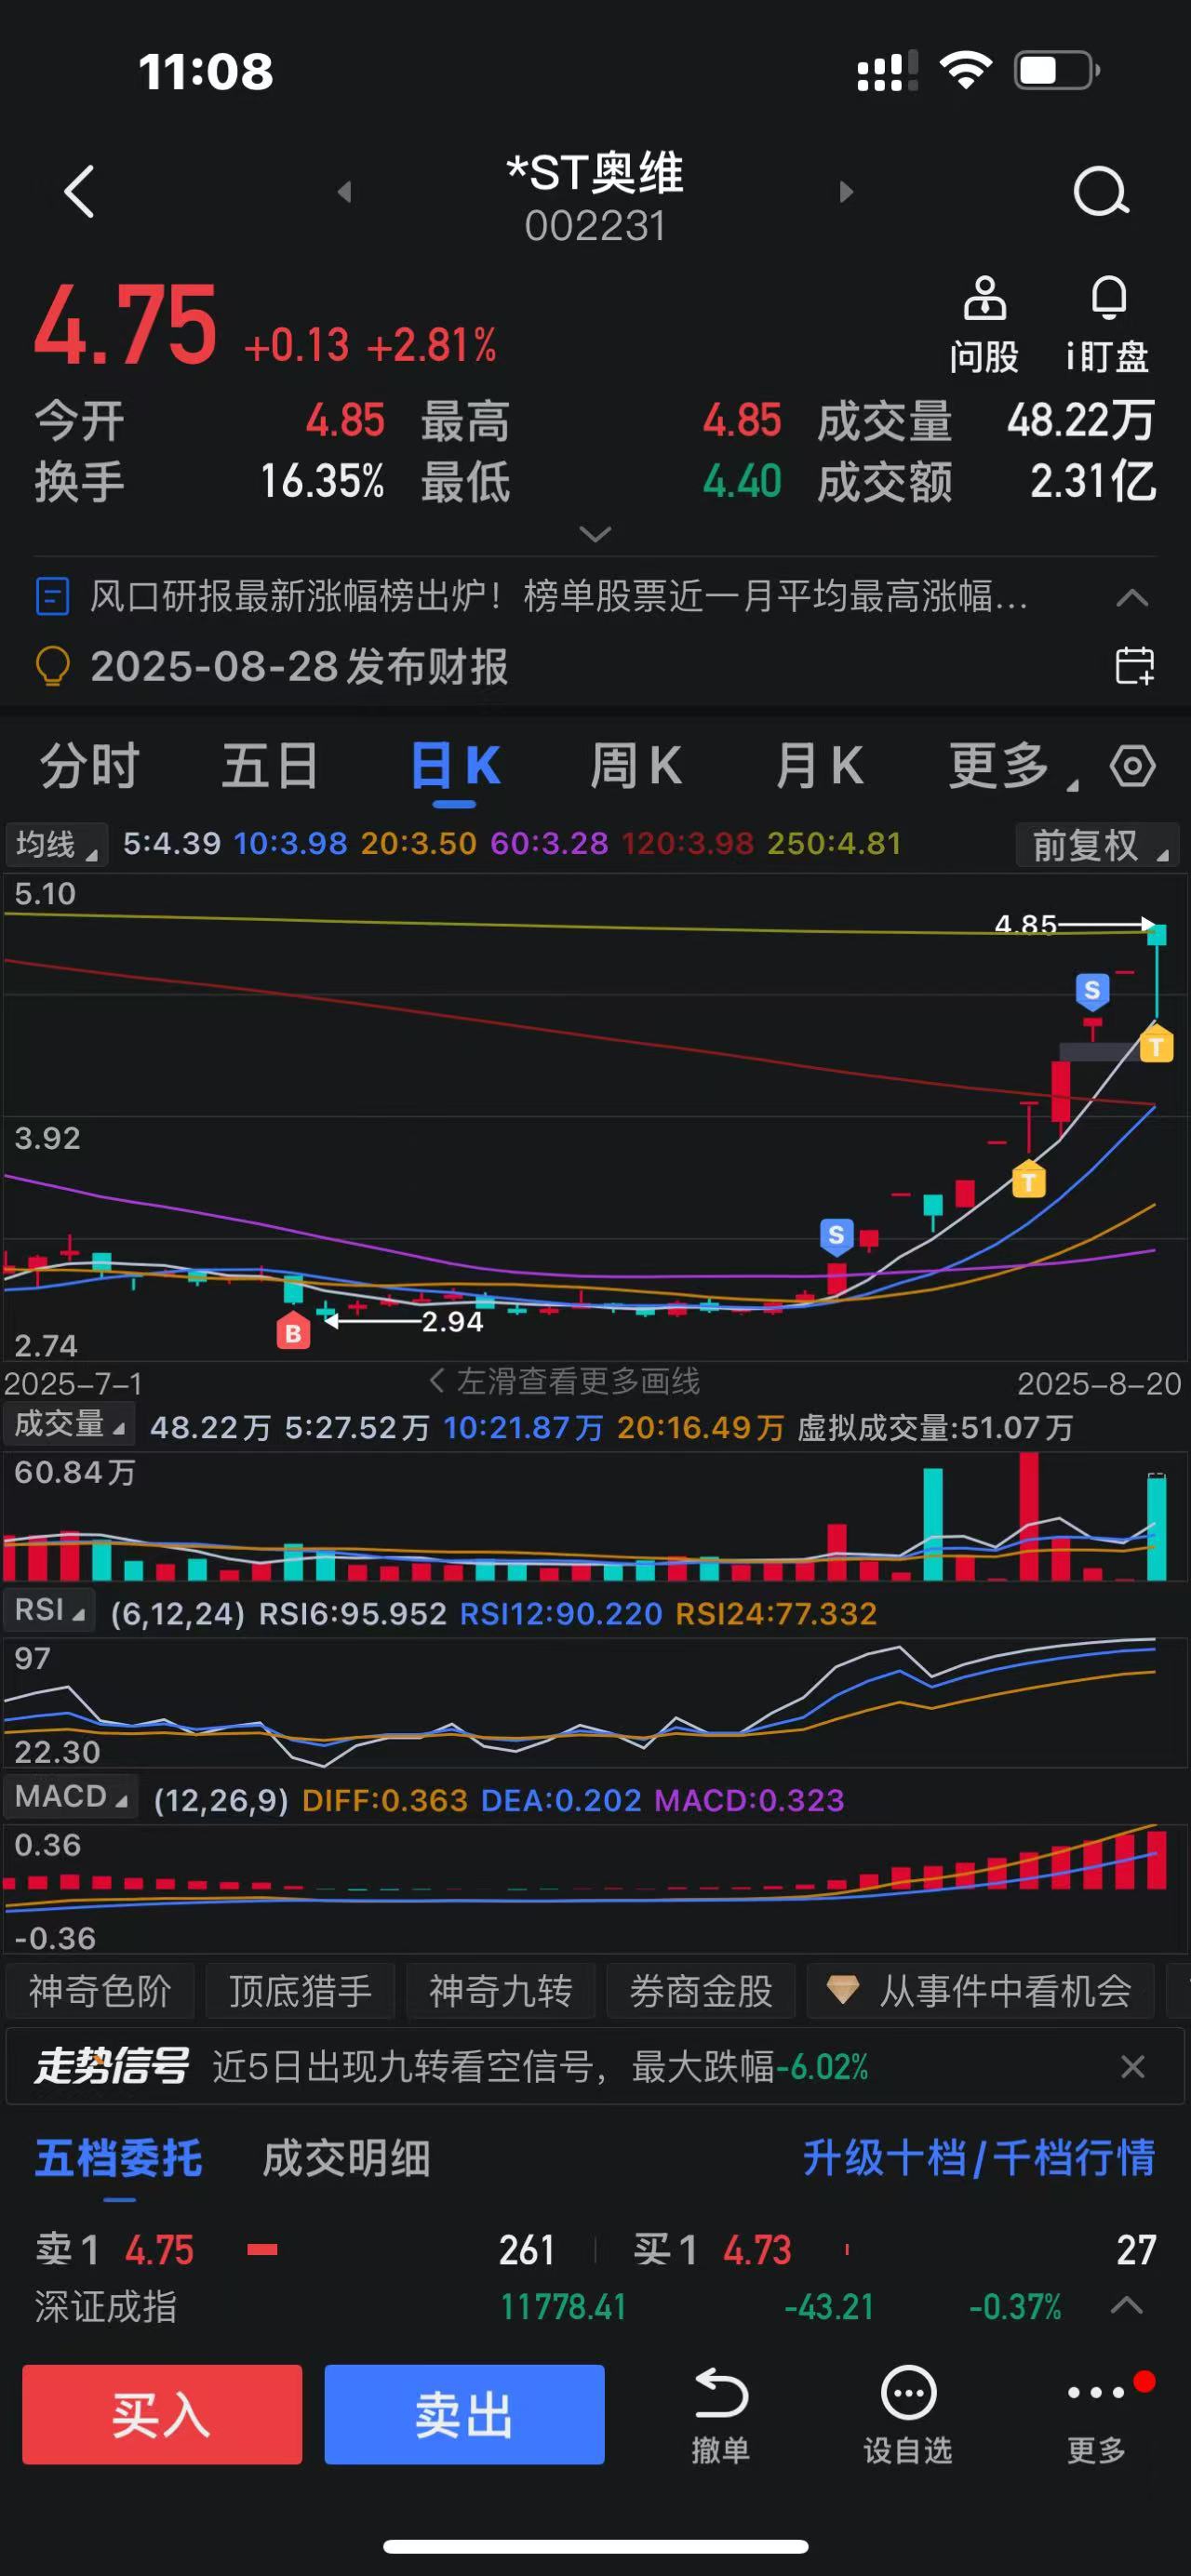1191x2576 pixels.
Task: Open the 均线 indicator dropdown
Action: click(x=56, y=844)
